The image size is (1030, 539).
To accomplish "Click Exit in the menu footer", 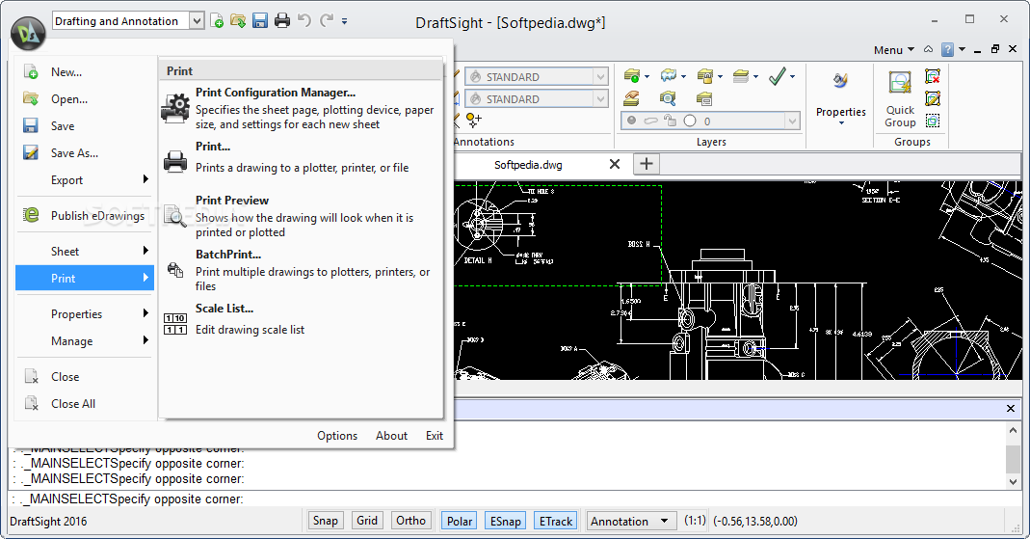I will [435, 436].
